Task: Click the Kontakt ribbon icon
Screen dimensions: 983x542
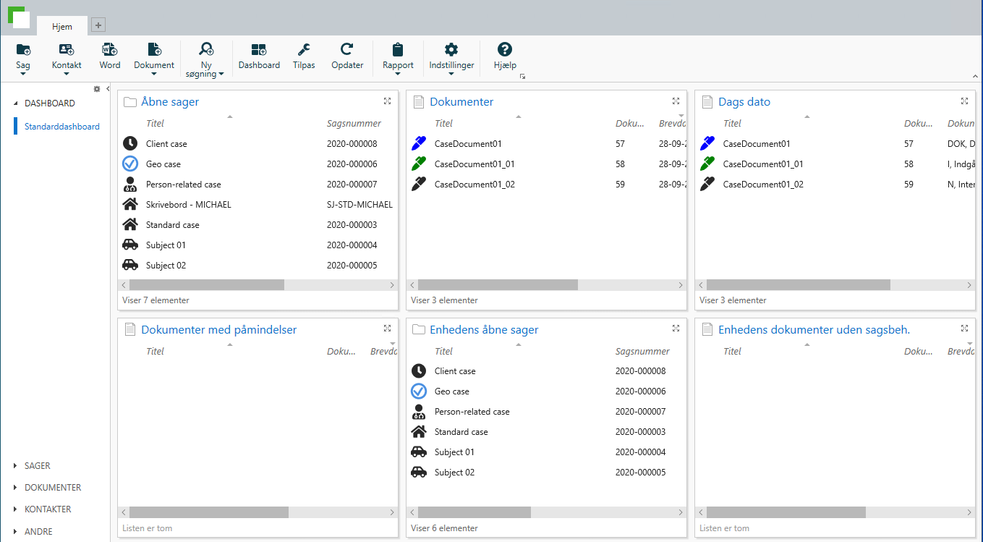Action: coord(67,49)
